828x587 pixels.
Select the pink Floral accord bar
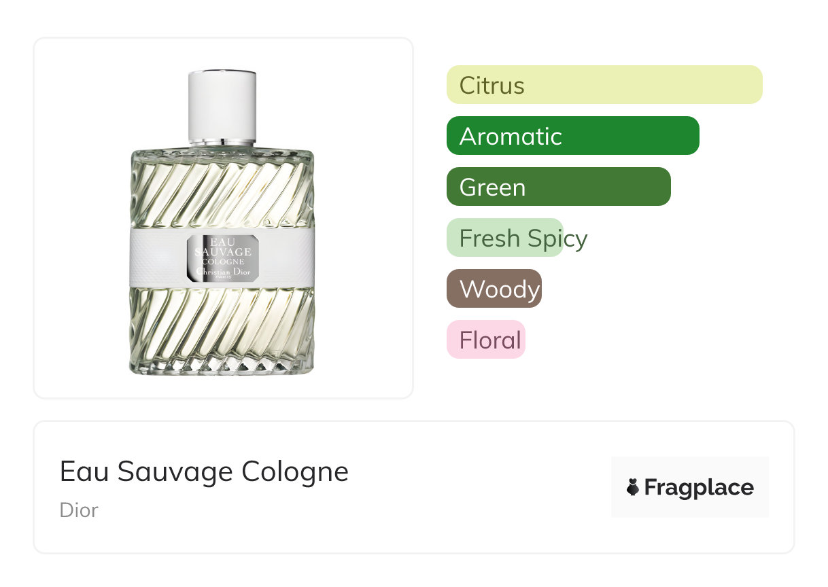[486, 340]
